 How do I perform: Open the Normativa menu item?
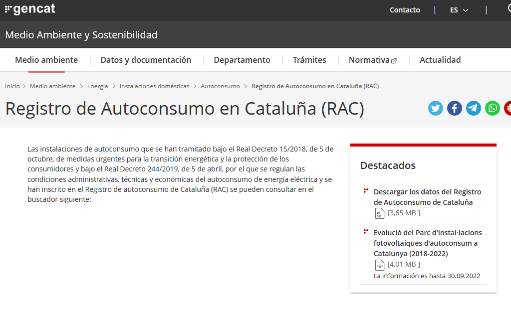[369, 60]
